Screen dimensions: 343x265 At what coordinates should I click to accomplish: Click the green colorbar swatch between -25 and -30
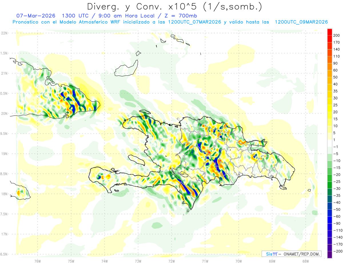pyautogui.click(x=330, y=185)
